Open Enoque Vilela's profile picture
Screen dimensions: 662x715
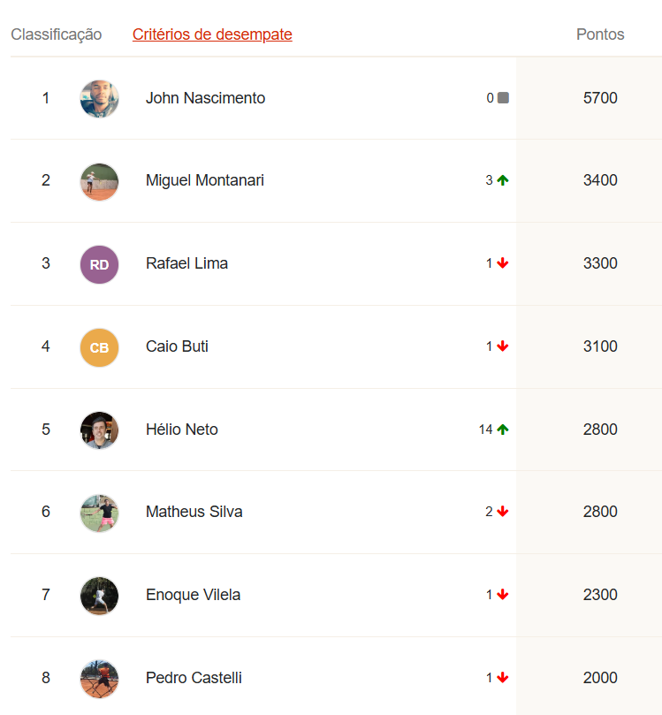[x=99, y=596]
